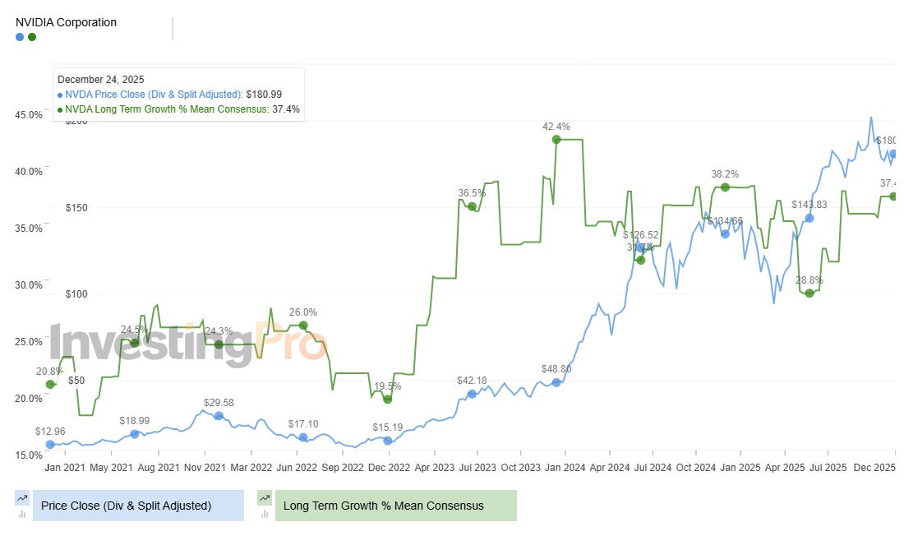Screen dimensions: 904x536
Task: Select the 24.5% growth data point
Action: point(134,343)
